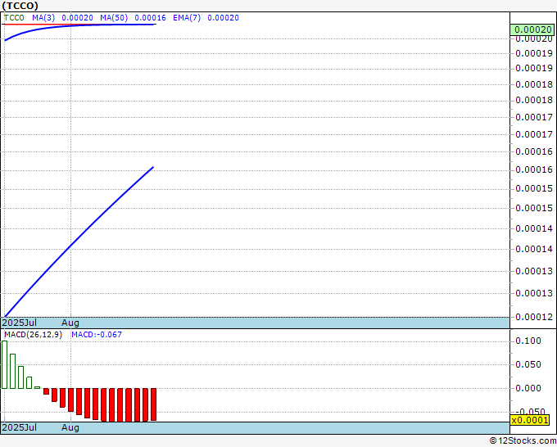The width and height of the screenshot is (557, 447).
Task: Click the Aug label under MACD panel
Action: click(x=70, y=427)
